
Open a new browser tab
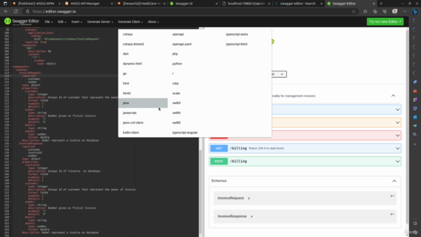tap(381, 3)
